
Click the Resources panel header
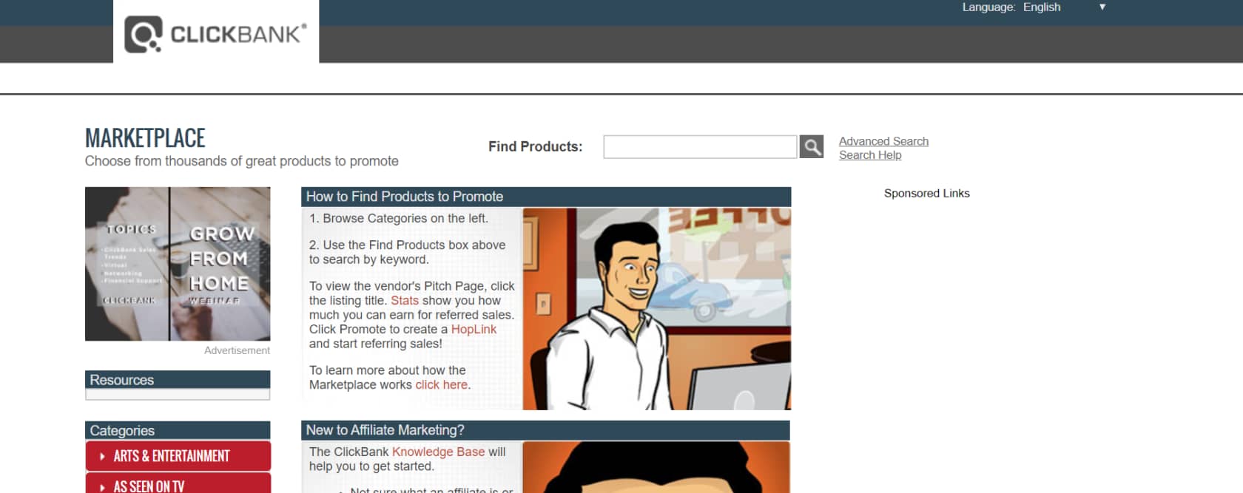(178, 380)
